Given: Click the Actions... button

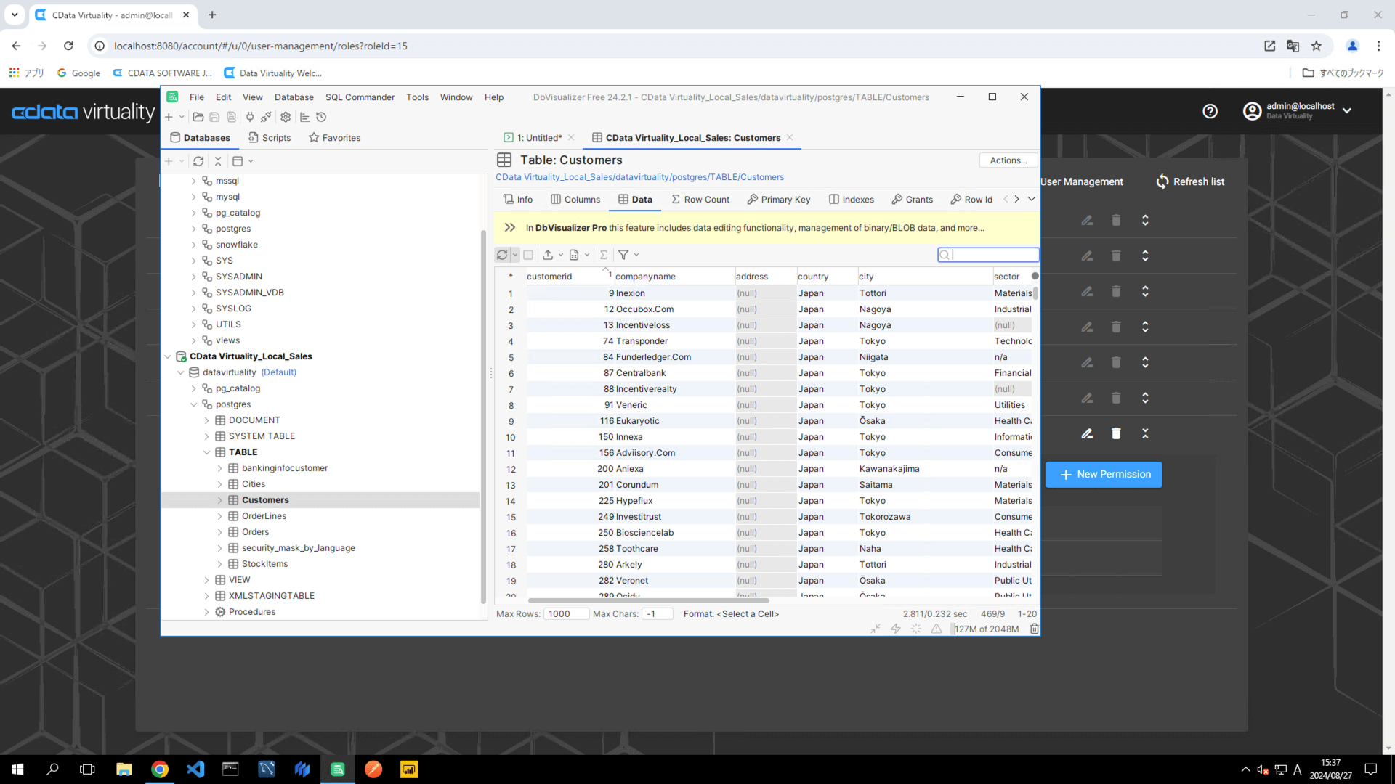Looking at the screenshot, I should (1008, 160).
